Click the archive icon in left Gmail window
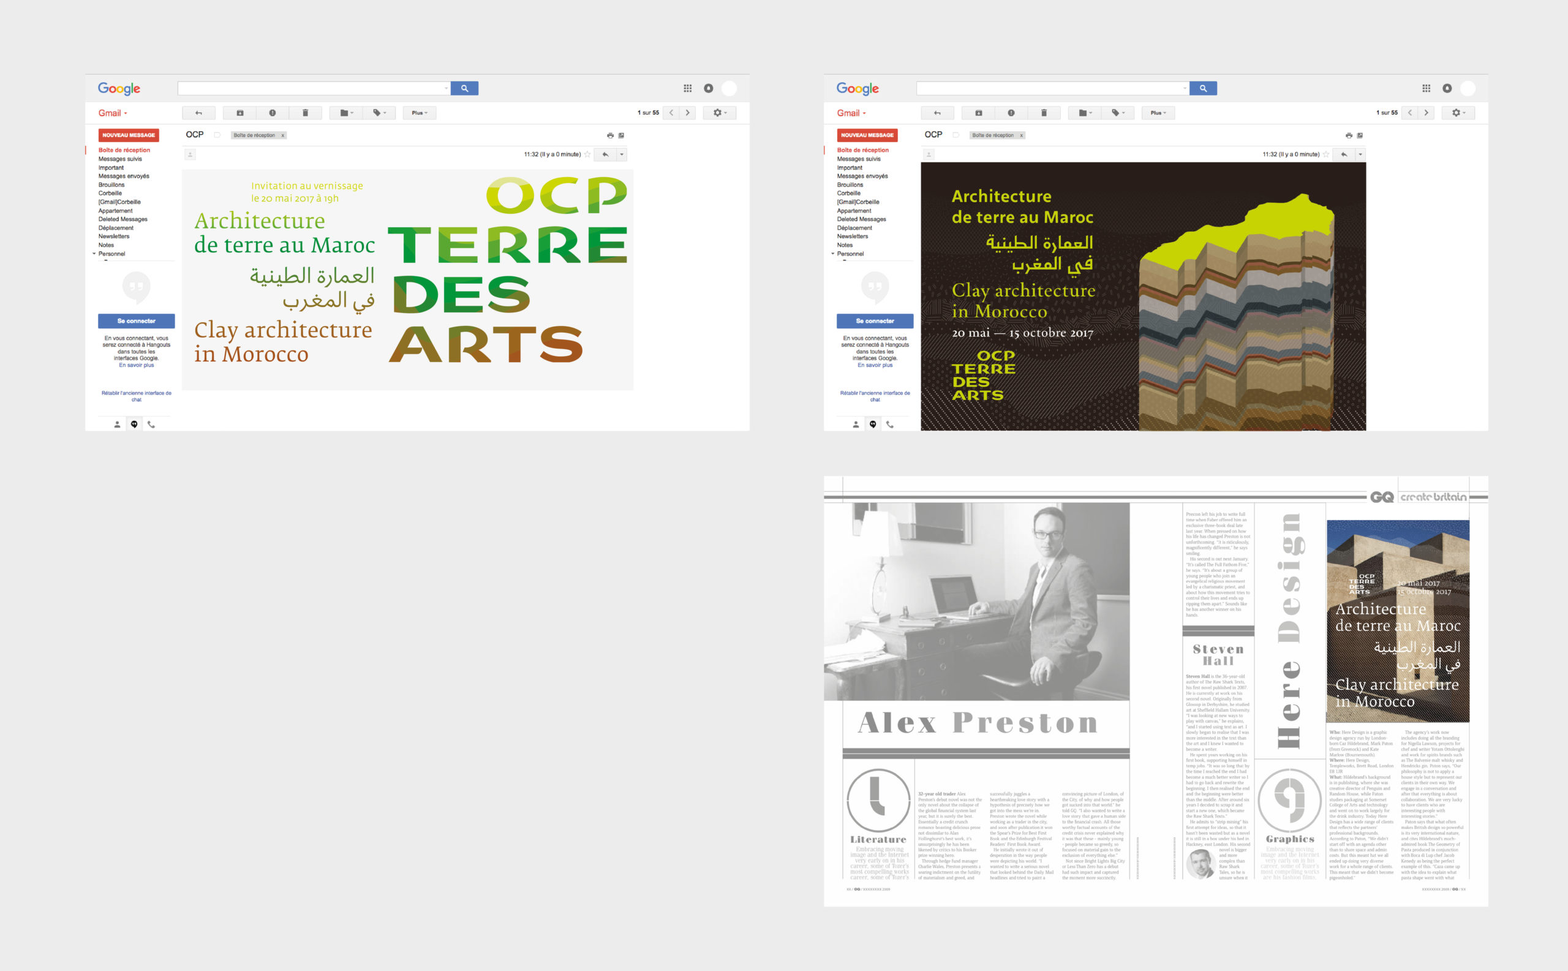Viewport: 1568px width, 971px height. [x=239, y=113]
